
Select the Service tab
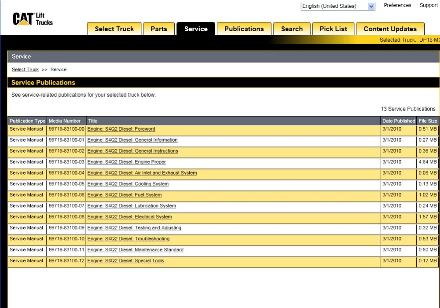tap(196, 29)
